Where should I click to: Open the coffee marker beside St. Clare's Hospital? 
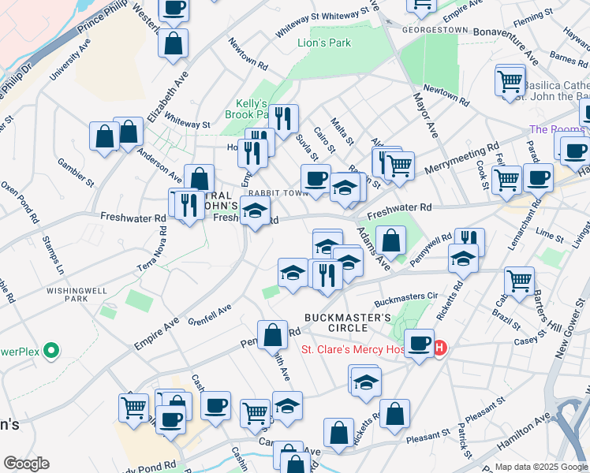point(420,344)
